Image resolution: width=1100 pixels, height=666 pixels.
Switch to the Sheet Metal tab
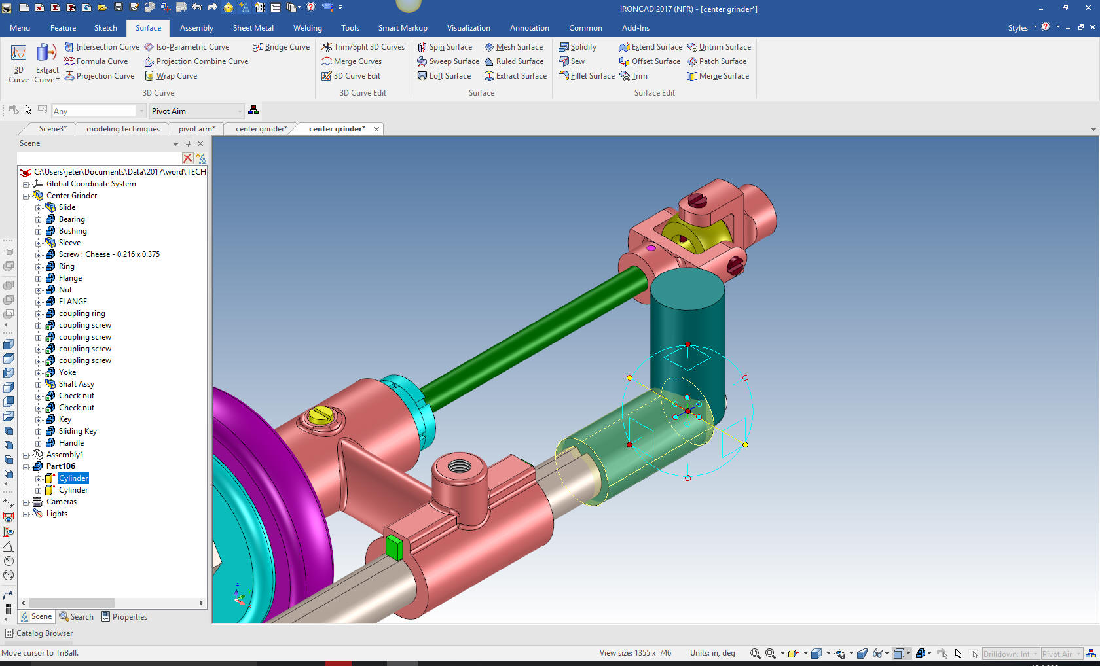253,28
